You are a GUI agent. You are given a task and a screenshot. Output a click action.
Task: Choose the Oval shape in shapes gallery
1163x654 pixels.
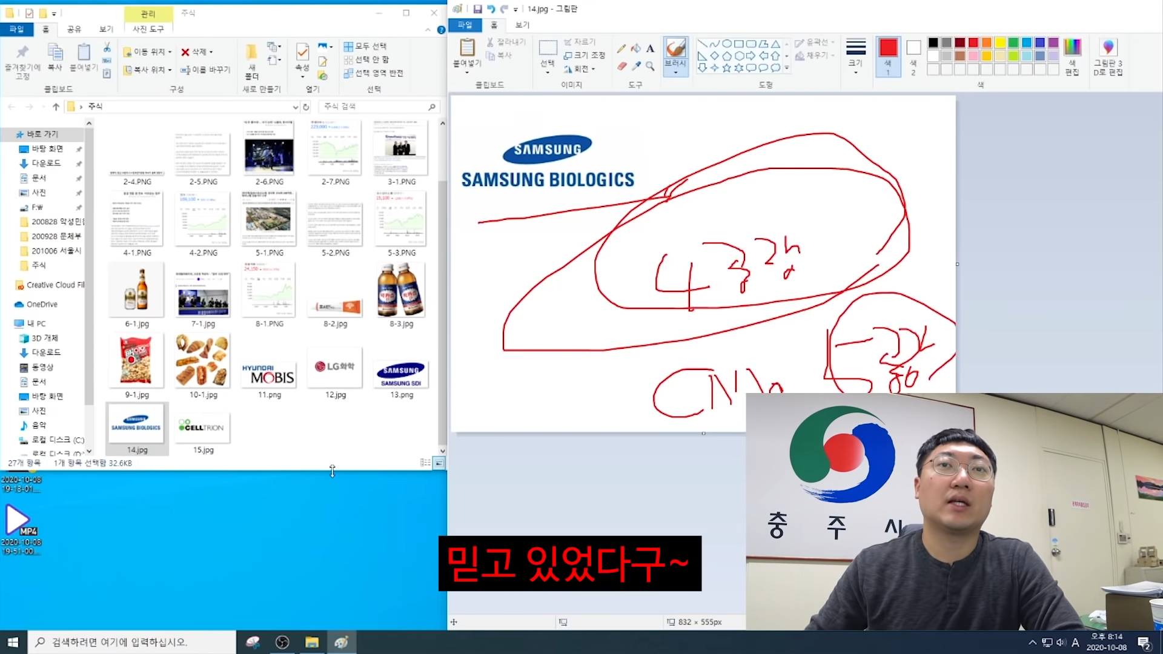click(x=727, y=44)
